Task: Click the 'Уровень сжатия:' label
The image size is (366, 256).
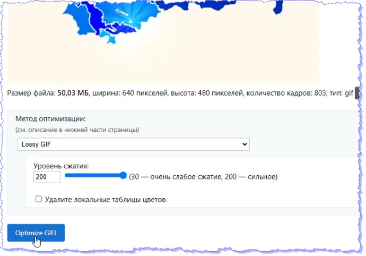Action: coord(61,165)
